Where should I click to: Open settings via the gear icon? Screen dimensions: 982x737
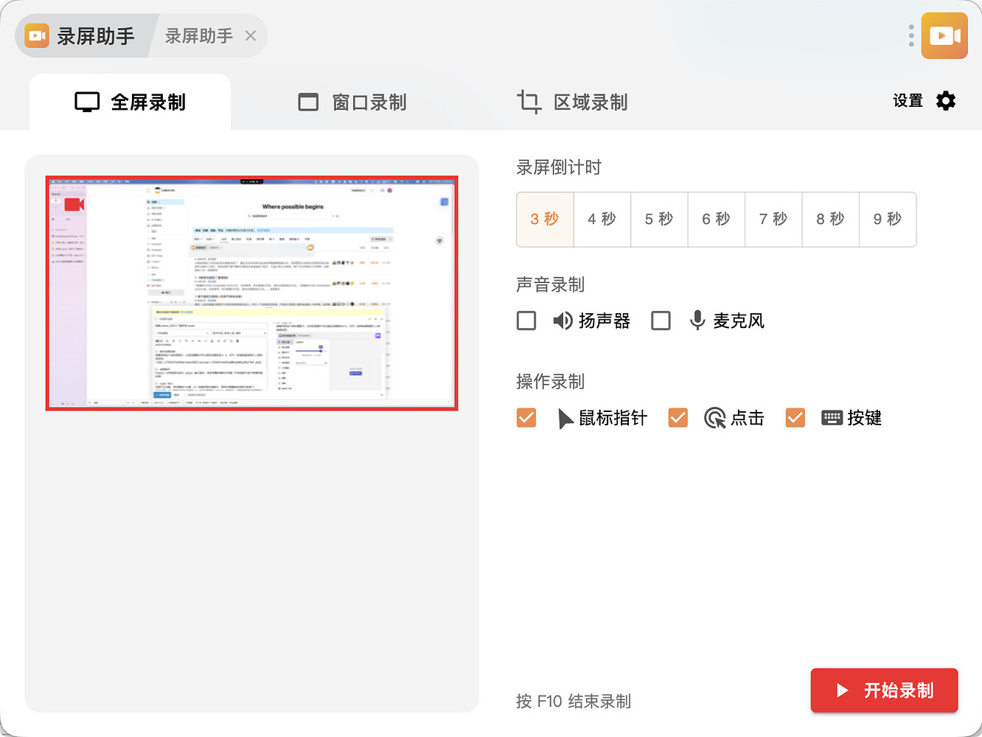click(x=946, y=101)
